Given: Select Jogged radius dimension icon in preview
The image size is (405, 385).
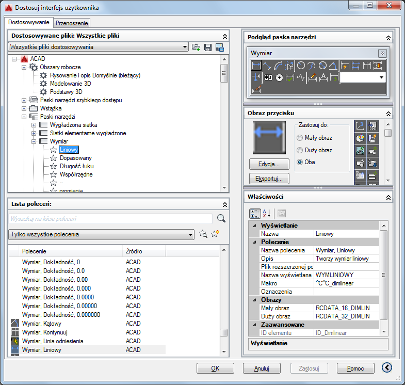Looking at the screenshot, I should pos(312,66).
